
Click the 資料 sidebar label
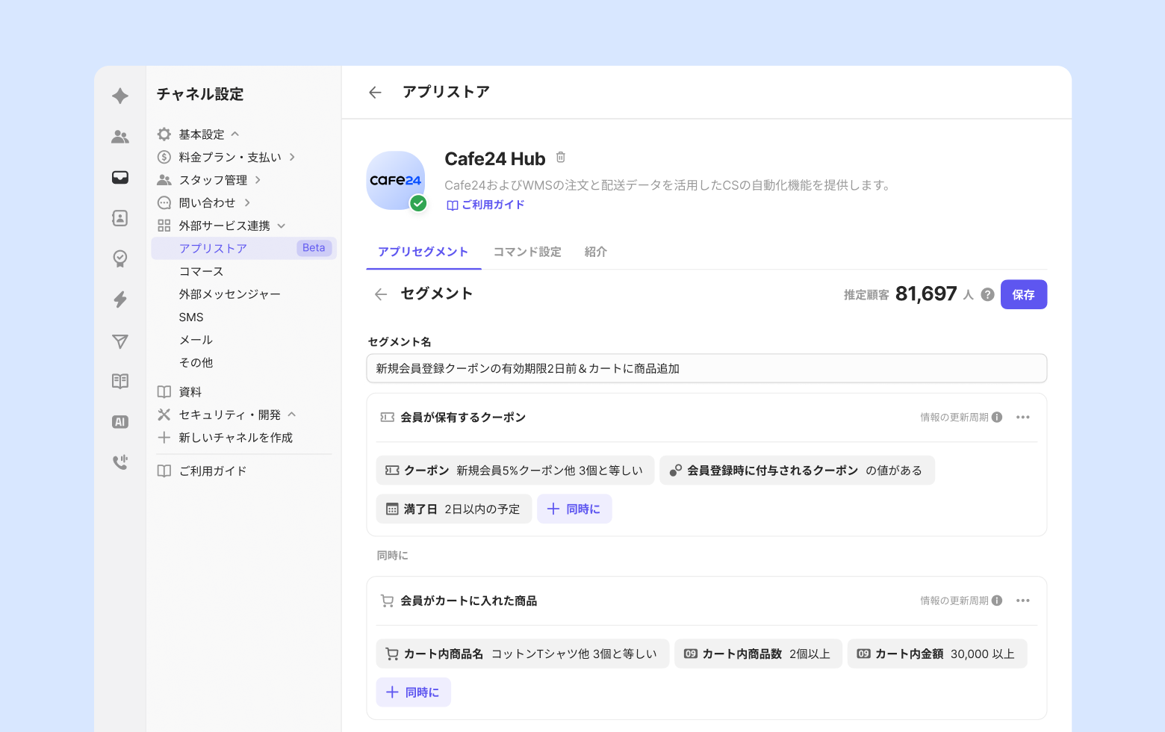tap(190, 392)
